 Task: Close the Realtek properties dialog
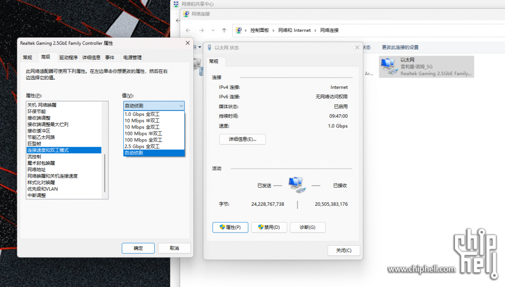tap(188, 43)
